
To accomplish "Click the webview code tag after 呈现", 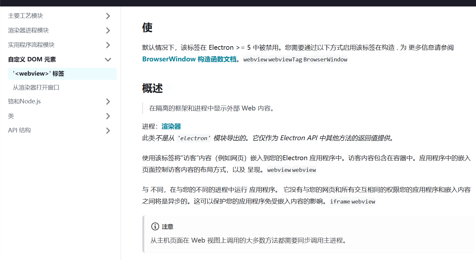I will pos(279,170).
